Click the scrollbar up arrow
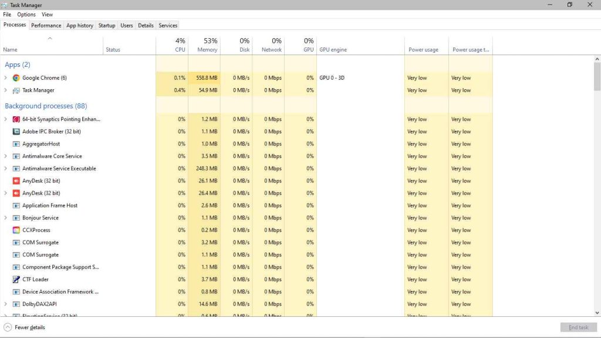The height and width of the screenshot is (338, 601). (x=597, y=59)
